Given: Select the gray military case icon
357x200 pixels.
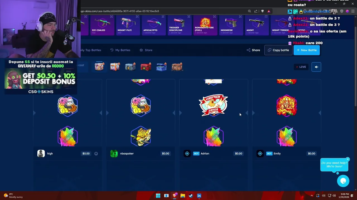Looking at the screenshot, I should point(130,67).
